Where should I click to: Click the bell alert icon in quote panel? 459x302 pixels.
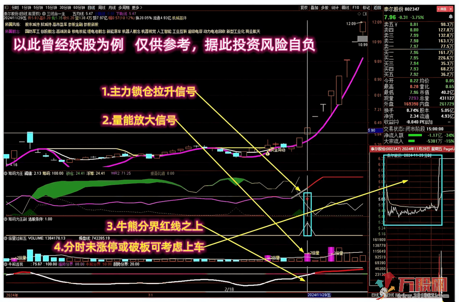pyautogui.click(x=451, y=16)
